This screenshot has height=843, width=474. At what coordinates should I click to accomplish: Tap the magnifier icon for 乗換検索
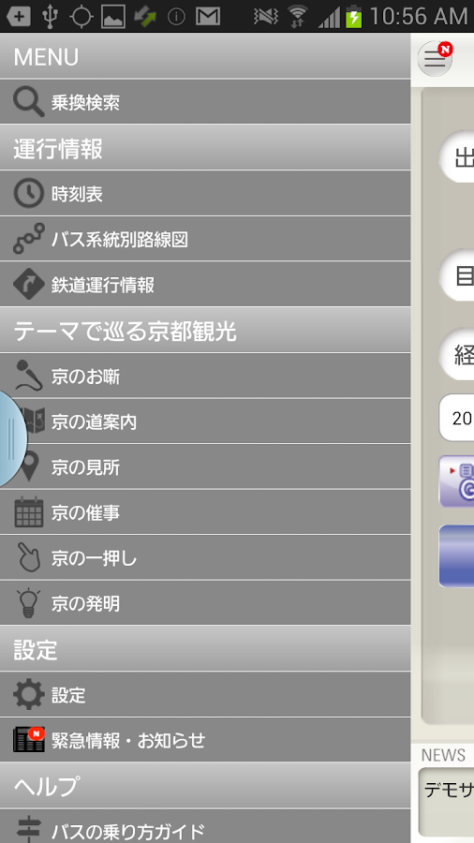tap(28, 102)
